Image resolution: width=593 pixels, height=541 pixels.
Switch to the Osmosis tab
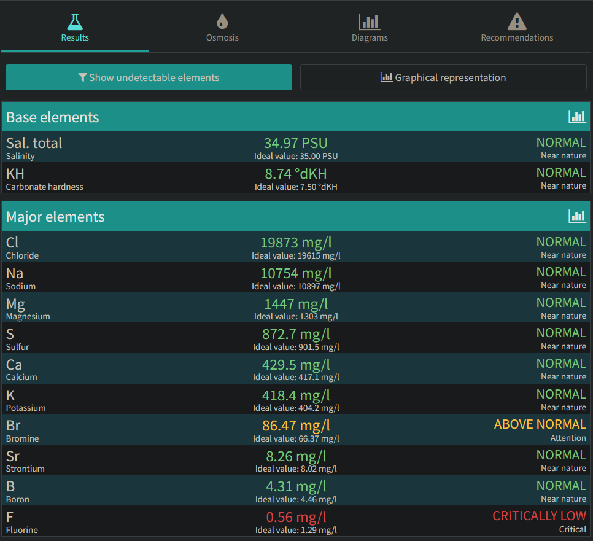pyautogui.click(x=222, y=26)
